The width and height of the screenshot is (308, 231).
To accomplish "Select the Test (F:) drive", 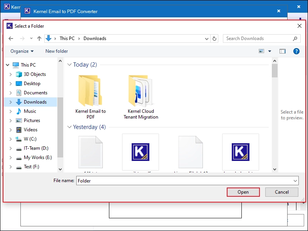I will click(32, 167).
